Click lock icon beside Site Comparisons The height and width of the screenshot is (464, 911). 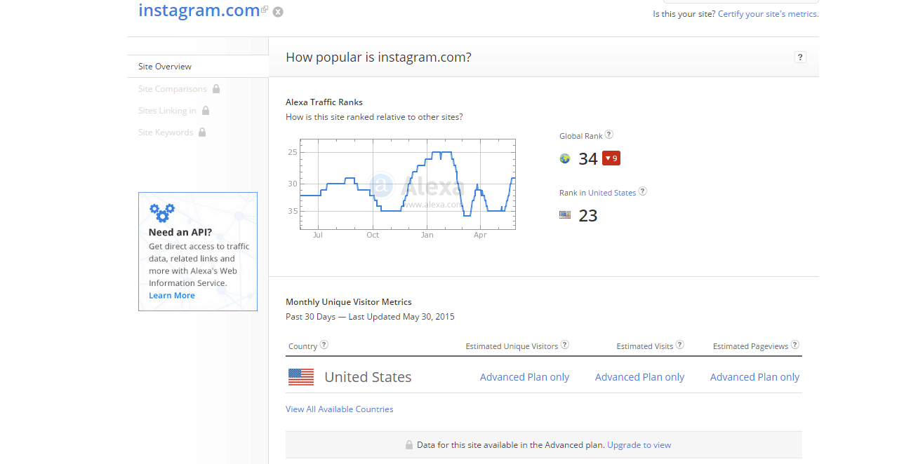tap(216, 88)
